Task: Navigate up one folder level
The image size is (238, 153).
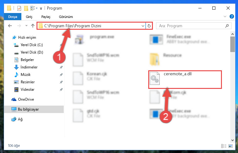Action: tap(33, 26)
